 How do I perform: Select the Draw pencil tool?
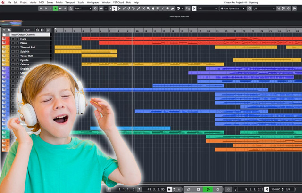(x=124, y=8)
